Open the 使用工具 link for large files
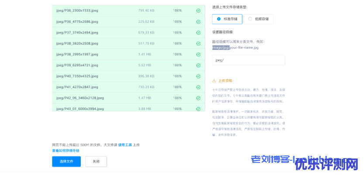Viewport: 364px width, 176px height. tap(124, 145)
